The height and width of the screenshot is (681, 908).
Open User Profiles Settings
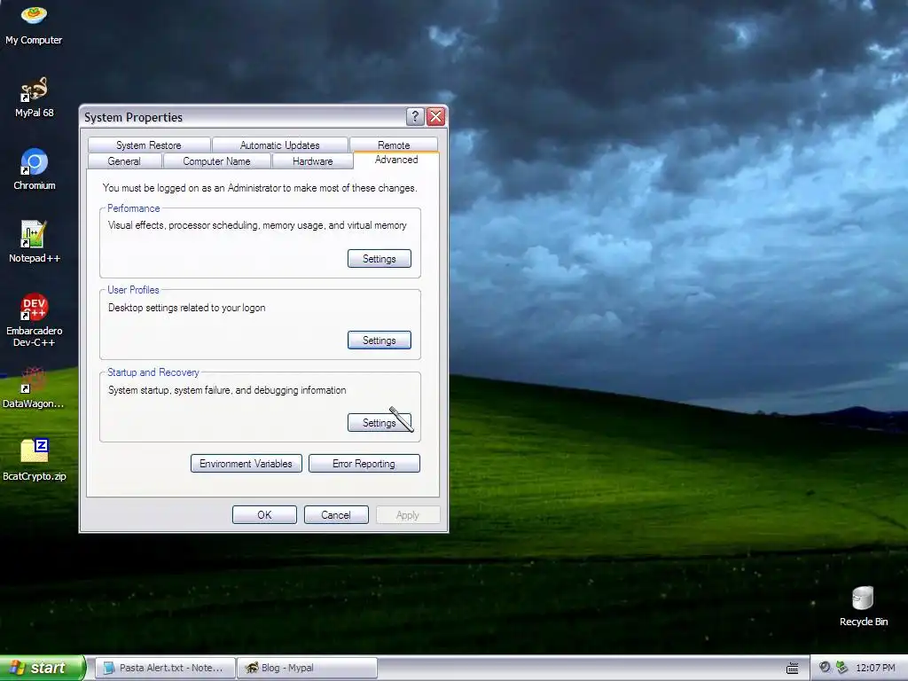pos(380,340)
